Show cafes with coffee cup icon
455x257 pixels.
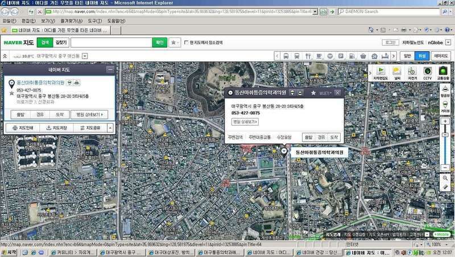tap(319, 56)
